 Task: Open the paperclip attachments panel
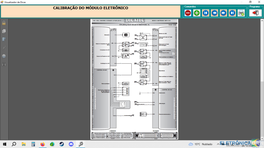(4, 48)
